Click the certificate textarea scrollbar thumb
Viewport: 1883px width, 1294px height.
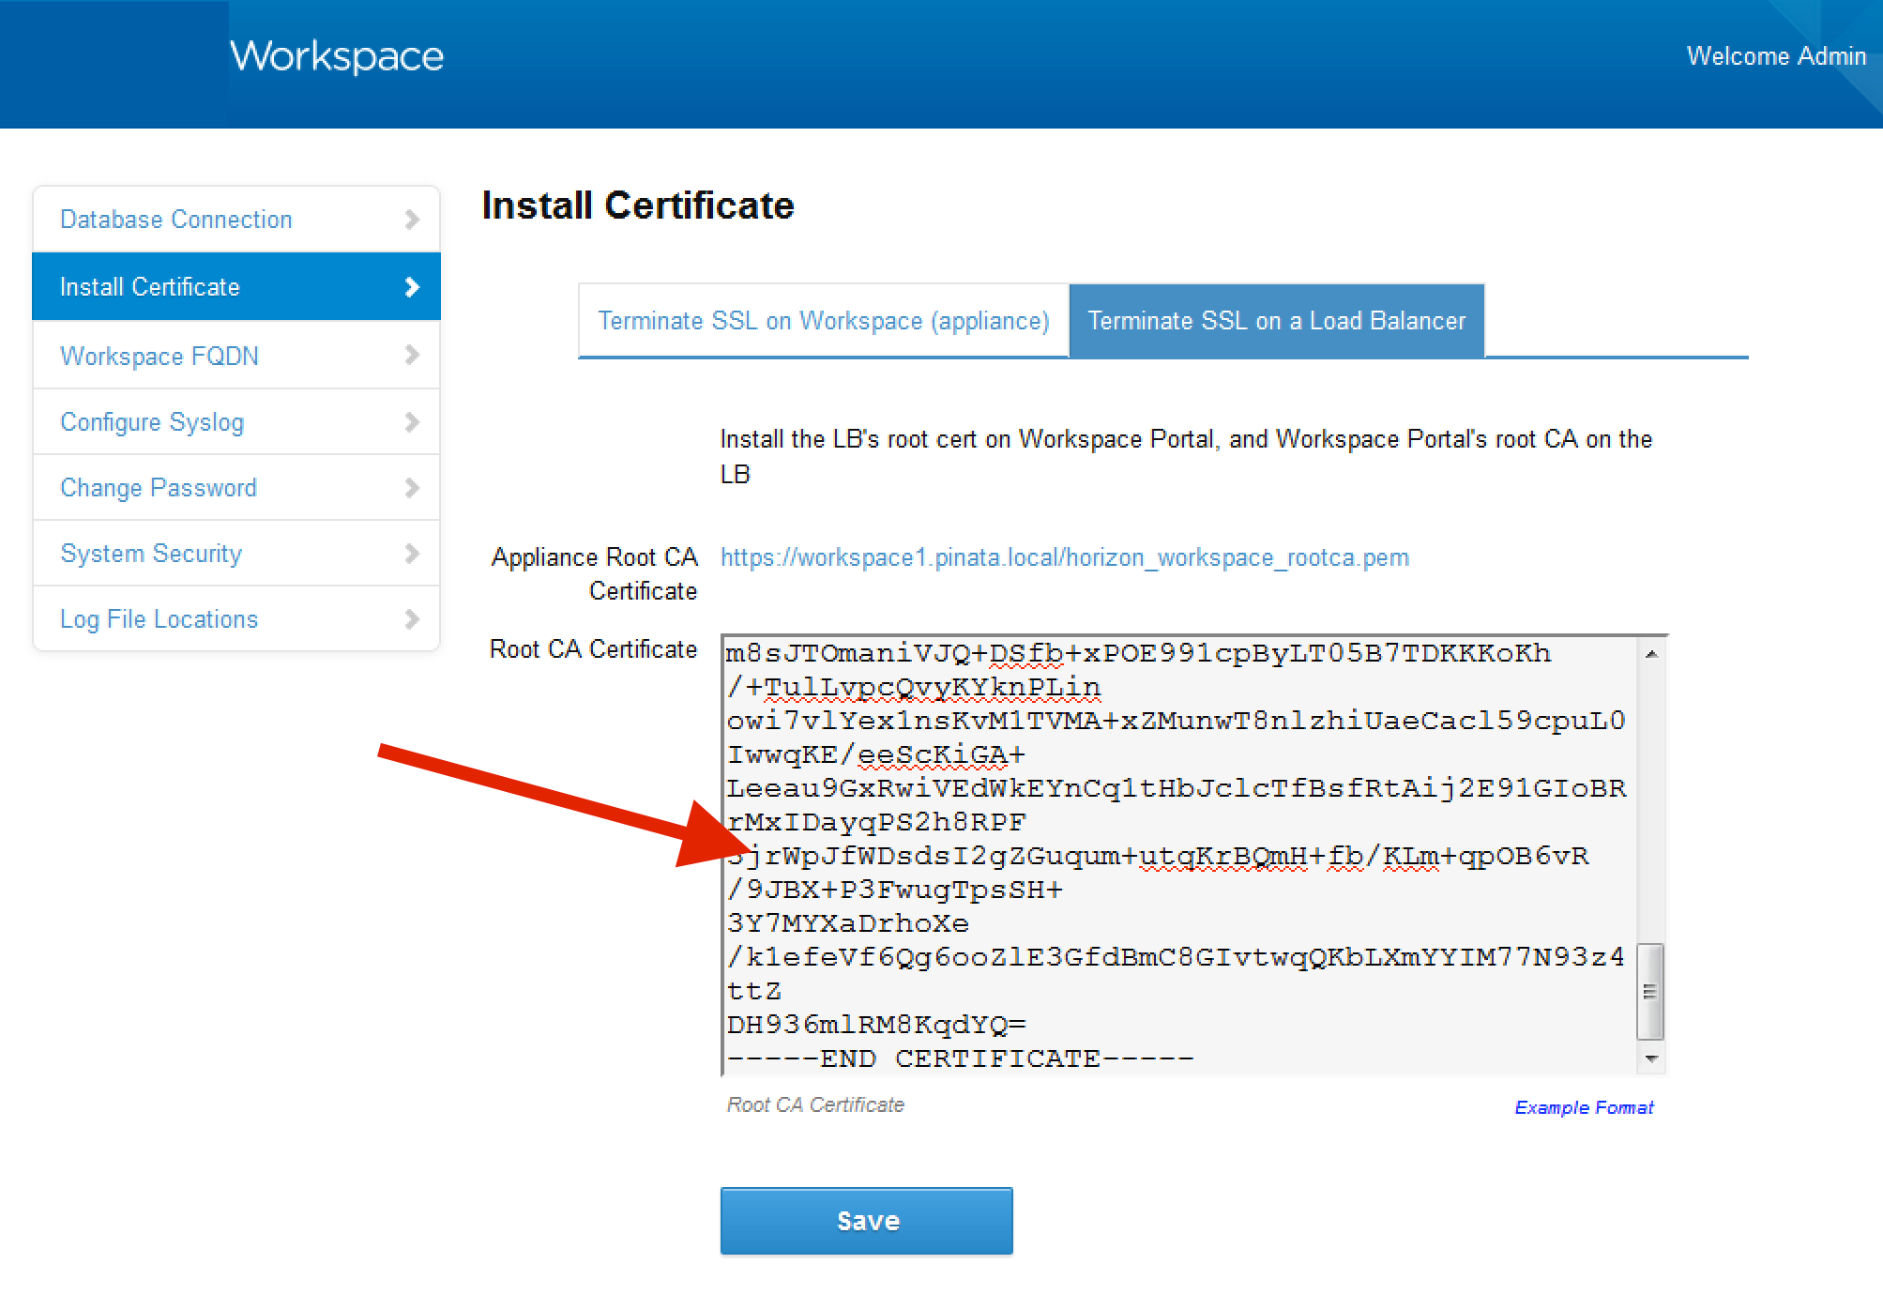tap(1650, 992)
